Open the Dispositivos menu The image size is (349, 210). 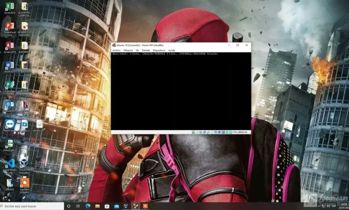[x=159, y=50]
